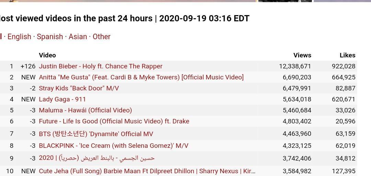Switch to the Other filter tab
The width and height of the screenshot is (371, 176).
(x=101, y=37)
